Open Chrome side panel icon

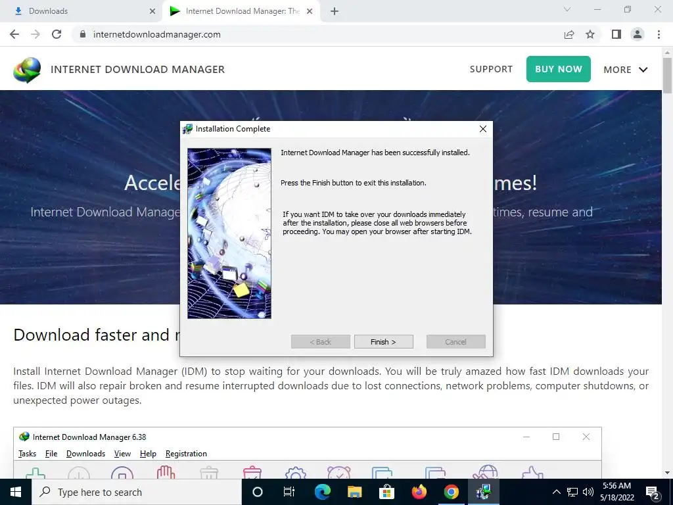point(616,34)
